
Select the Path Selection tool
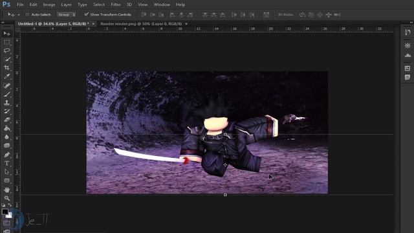(7, 172)
